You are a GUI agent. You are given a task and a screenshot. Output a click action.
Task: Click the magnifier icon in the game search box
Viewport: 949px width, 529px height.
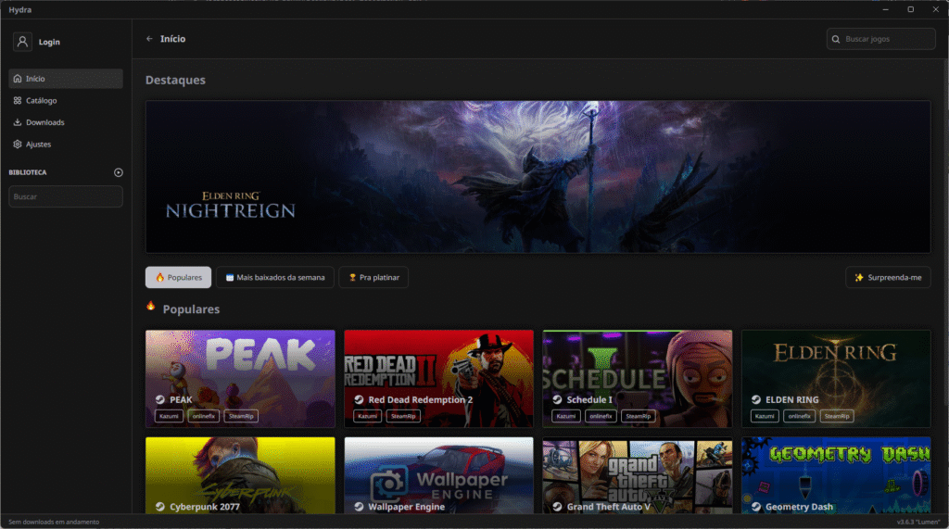click(x=836, y=39)
